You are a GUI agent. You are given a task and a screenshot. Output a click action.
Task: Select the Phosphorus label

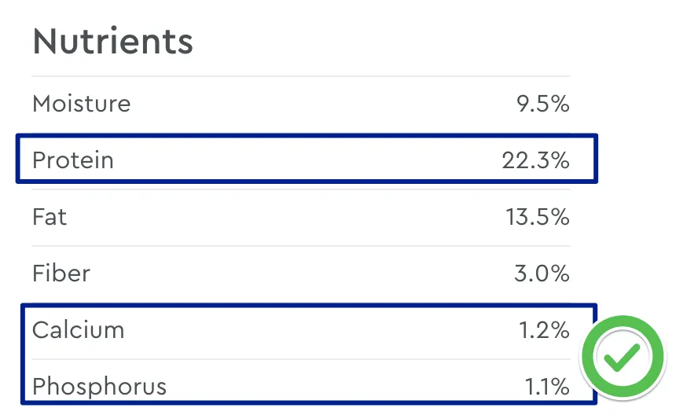99,387
